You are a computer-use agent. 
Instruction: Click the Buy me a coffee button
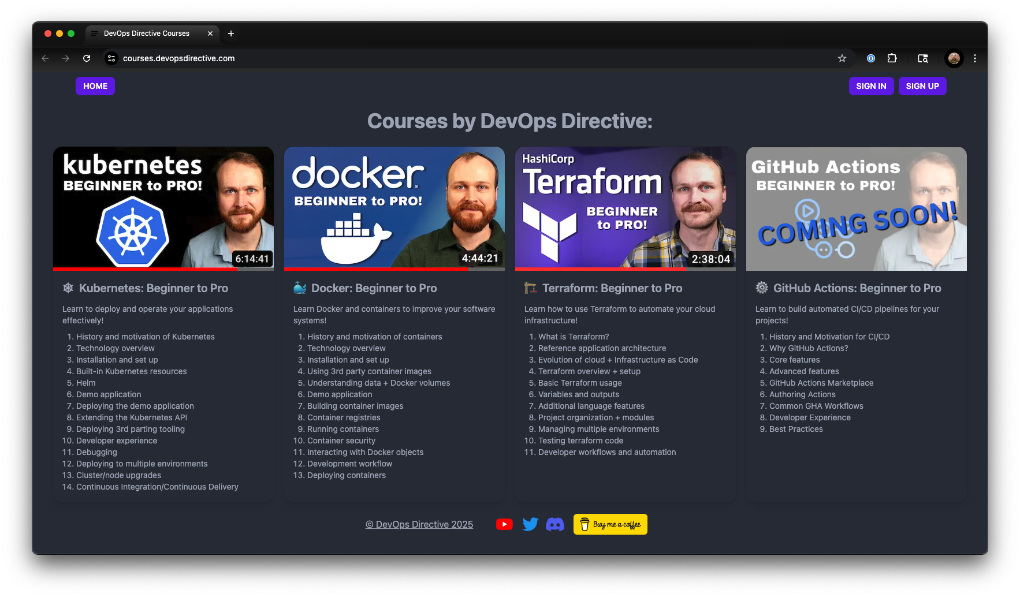point(610,524)
